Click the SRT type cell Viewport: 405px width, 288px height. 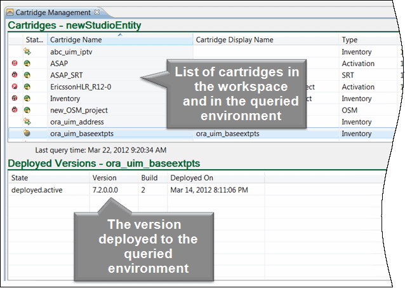[348, 75]
